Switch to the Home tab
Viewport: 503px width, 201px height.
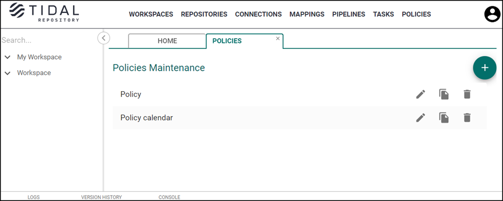[x=167, y=41]
